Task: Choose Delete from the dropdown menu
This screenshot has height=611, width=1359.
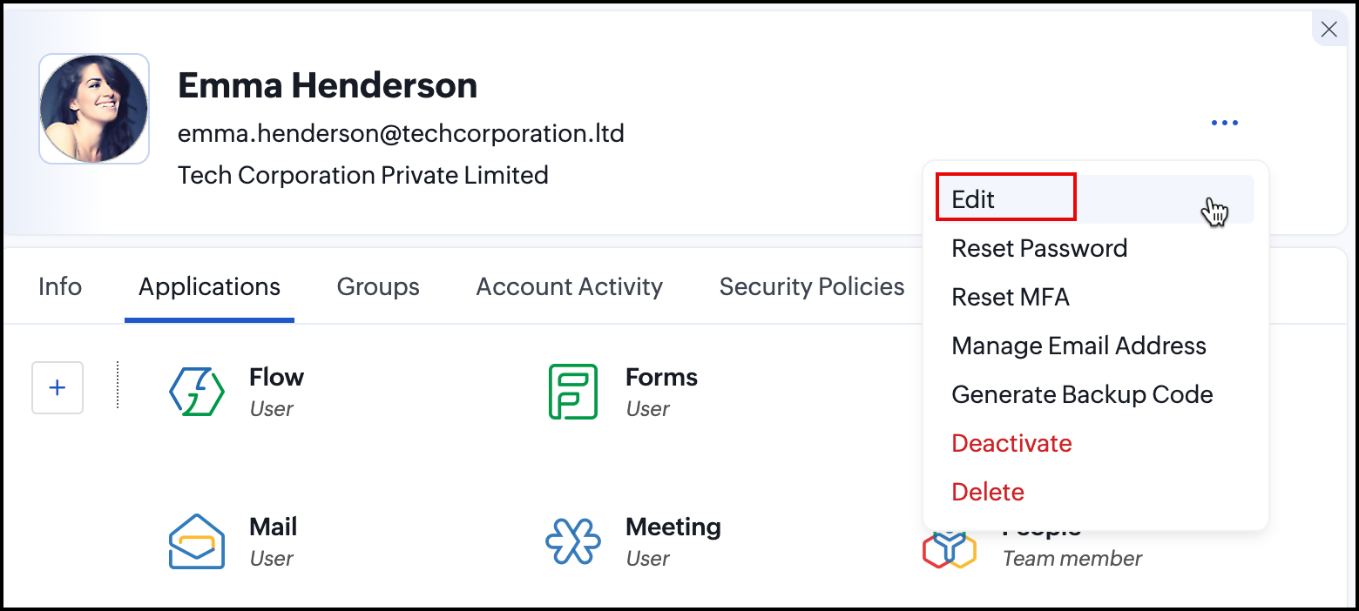Action: [988, 492]
